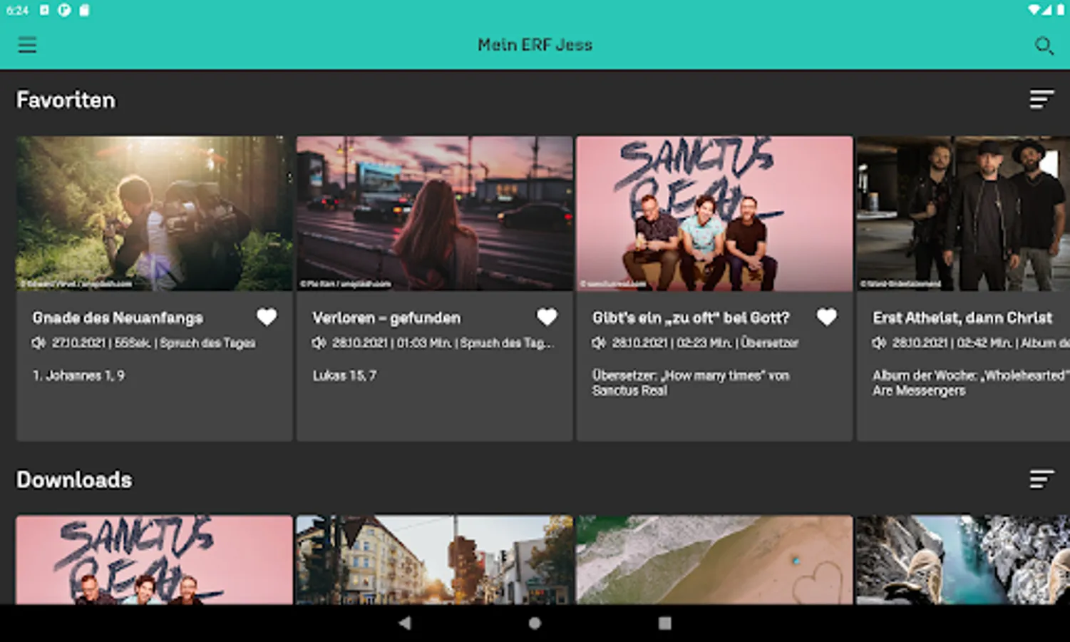Open street sunset thumbnail of "Verloren – gefunden"

click(x=435, y=213)
